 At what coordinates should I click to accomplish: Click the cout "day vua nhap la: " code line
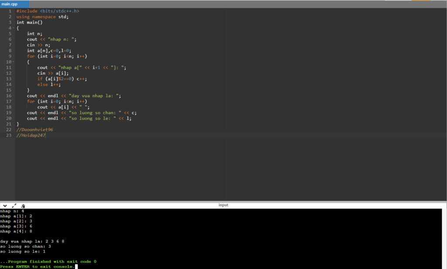[x=74, y=95]
